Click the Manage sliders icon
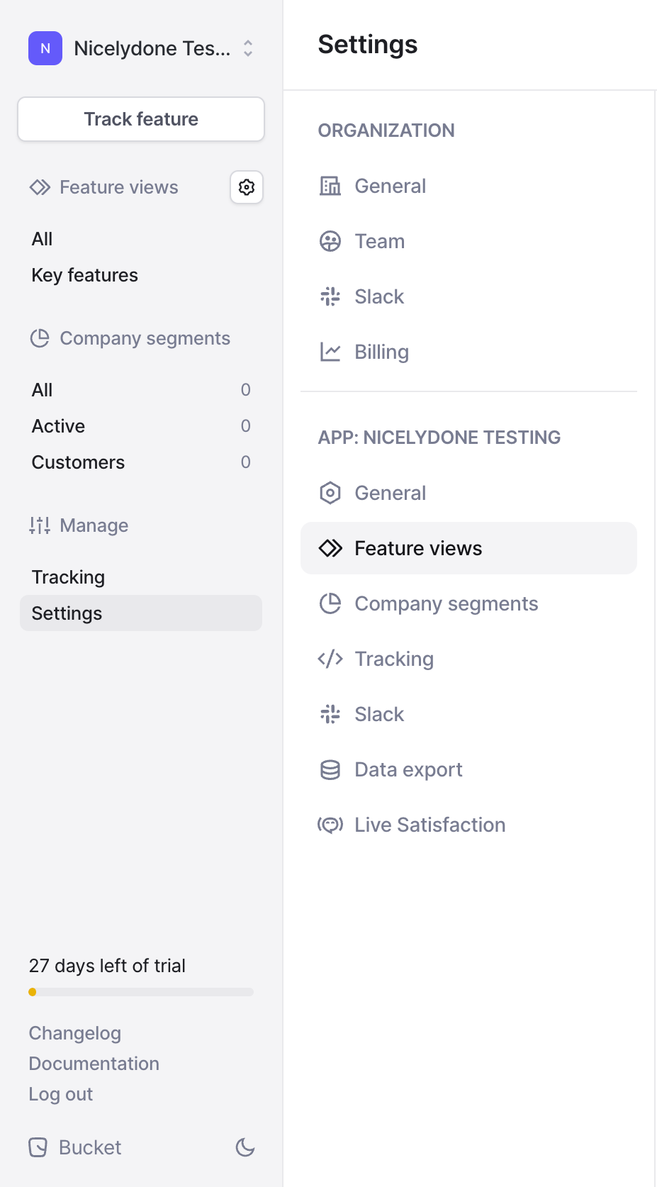 pyautogui.click(x=40, y=525)
